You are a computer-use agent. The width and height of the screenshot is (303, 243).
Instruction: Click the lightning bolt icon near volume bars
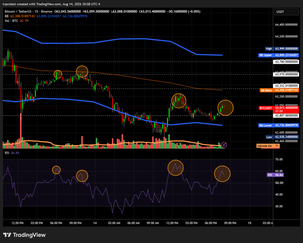[224, 145]
